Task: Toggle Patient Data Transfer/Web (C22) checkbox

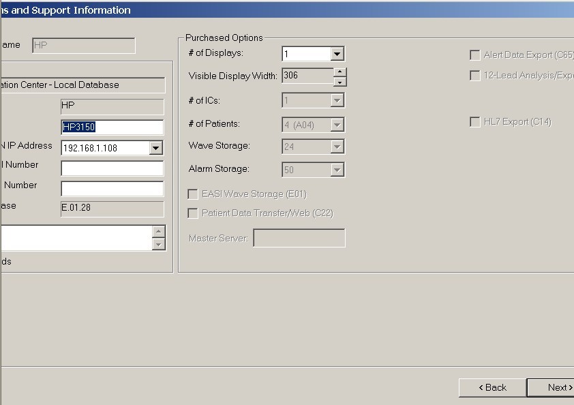Action: pyautogui.click(x=193, y=213)
